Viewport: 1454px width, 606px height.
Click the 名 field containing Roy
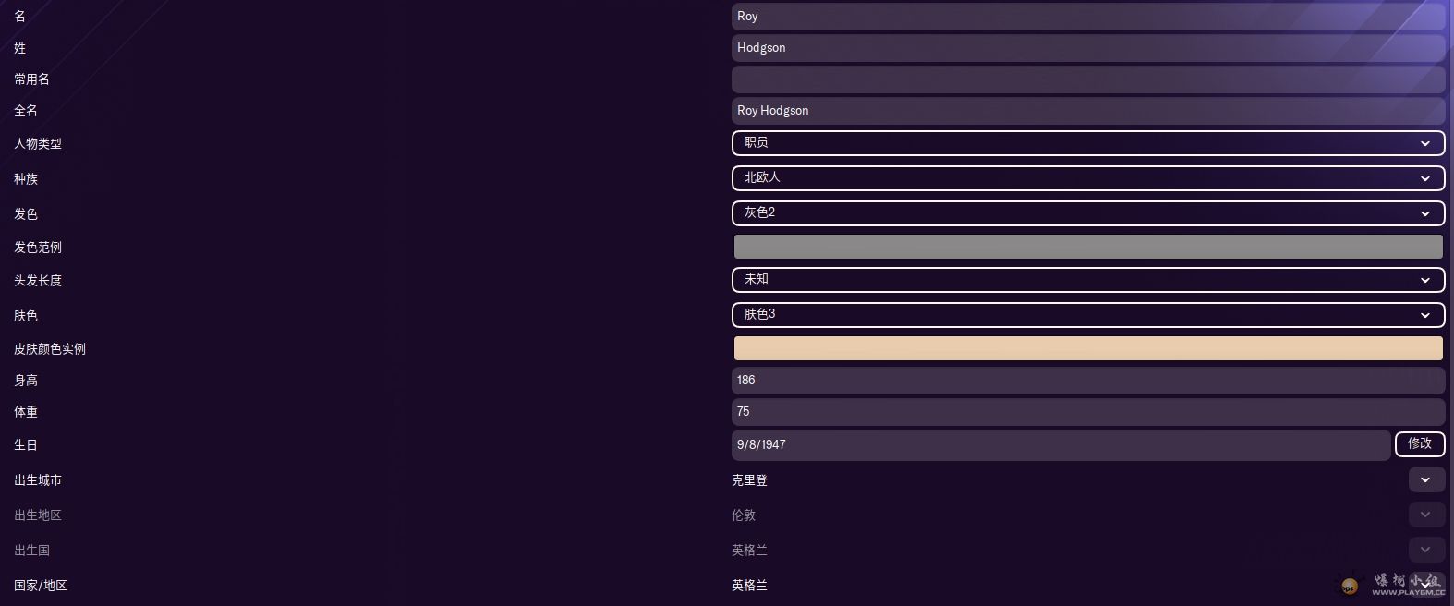pos(1088,17)
